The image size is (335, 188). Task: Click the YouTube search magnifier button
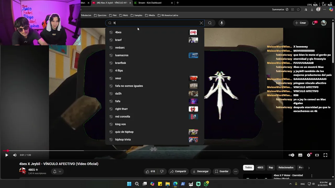coord(210,23)
